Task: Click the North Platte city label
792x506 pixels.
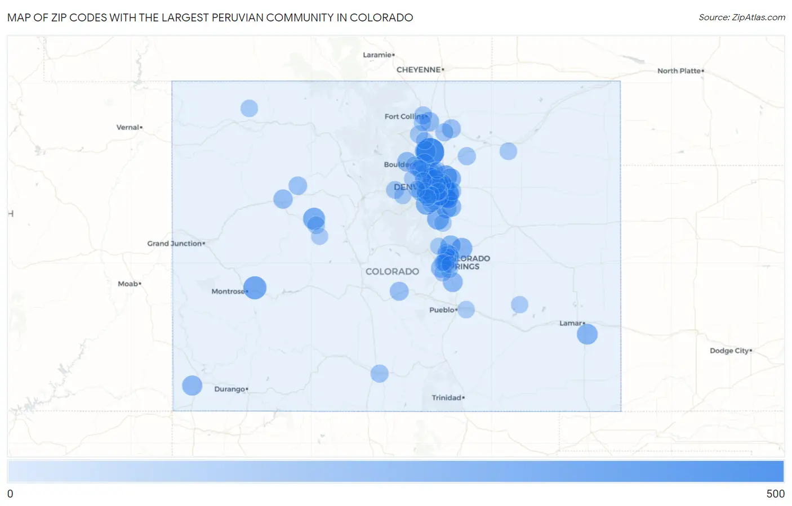Action: [679, 71]
